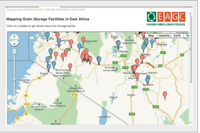This screenshot has width=200, height=133.
Task: Click the EAGC logo
Action: (x=166, y=19)
